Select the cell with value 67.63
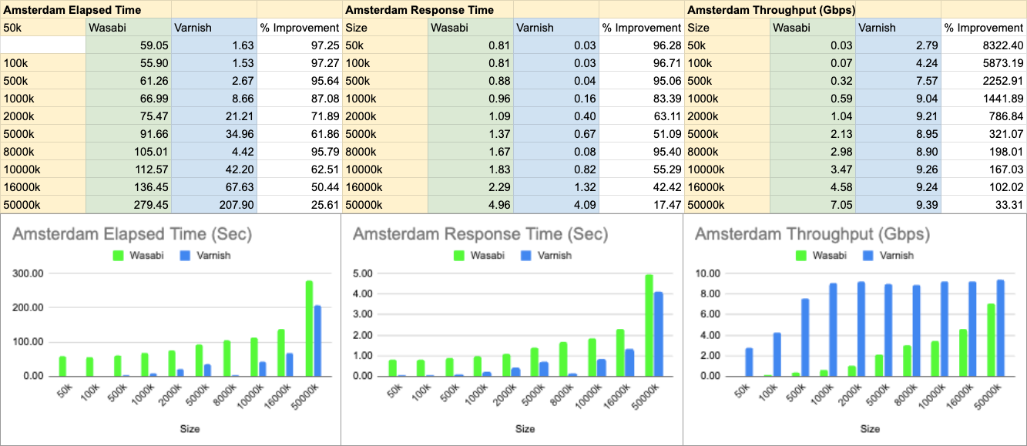This screenshot has height=446, width=1027. click(x=214, y=186)
